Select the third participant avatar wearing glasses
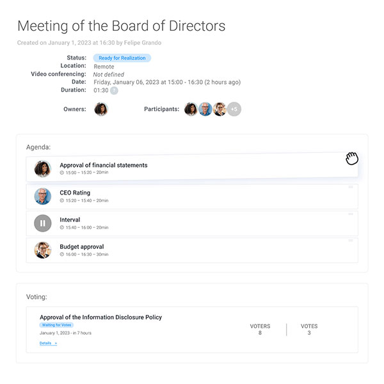The image size is (384, 384). [220, 109]
